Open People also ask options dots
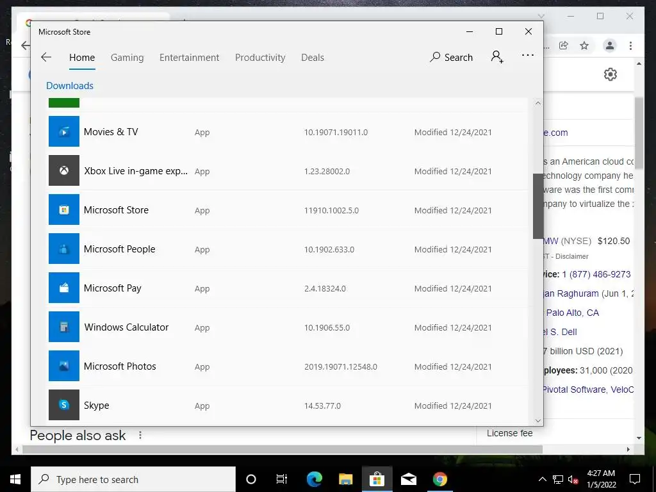The image size is (656, 492). (140, 436)
